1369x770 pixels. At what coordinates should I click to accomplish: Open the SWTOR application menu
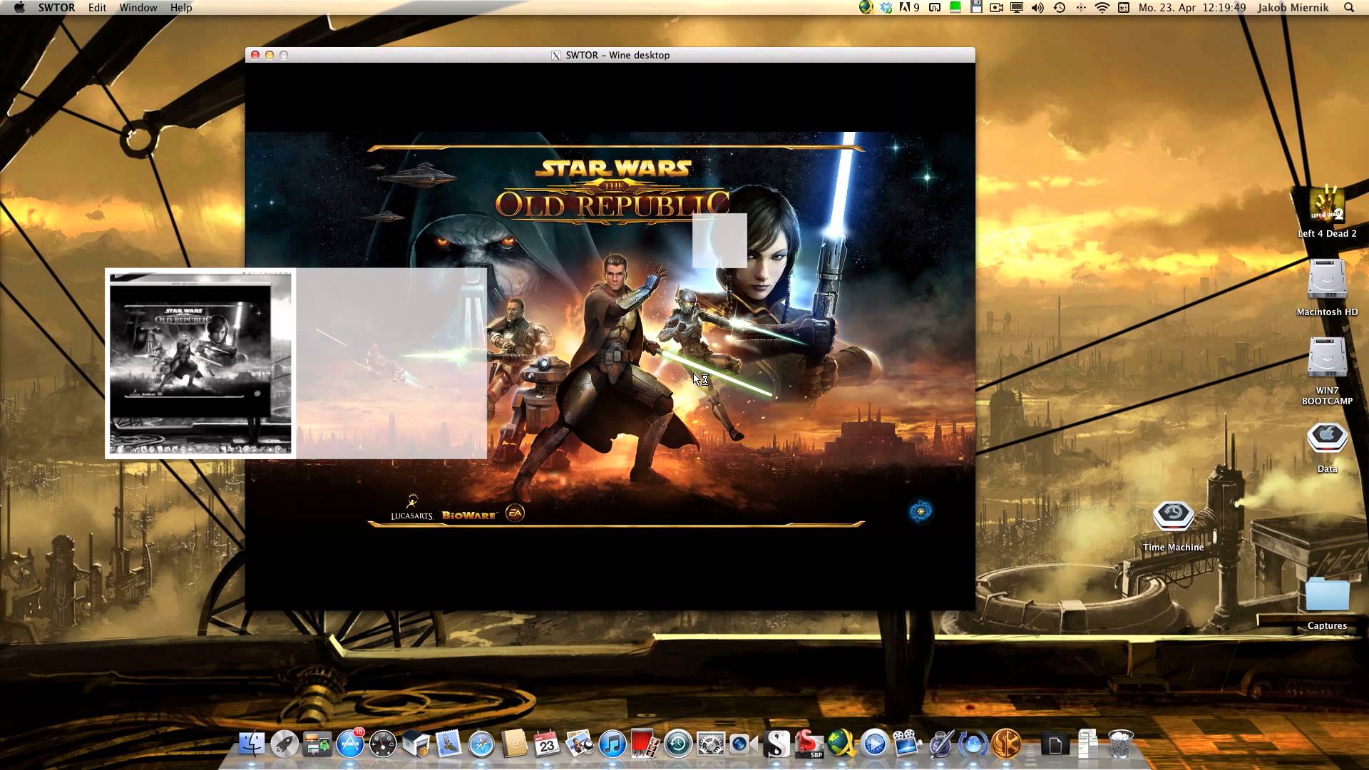[x=56, y=8]
